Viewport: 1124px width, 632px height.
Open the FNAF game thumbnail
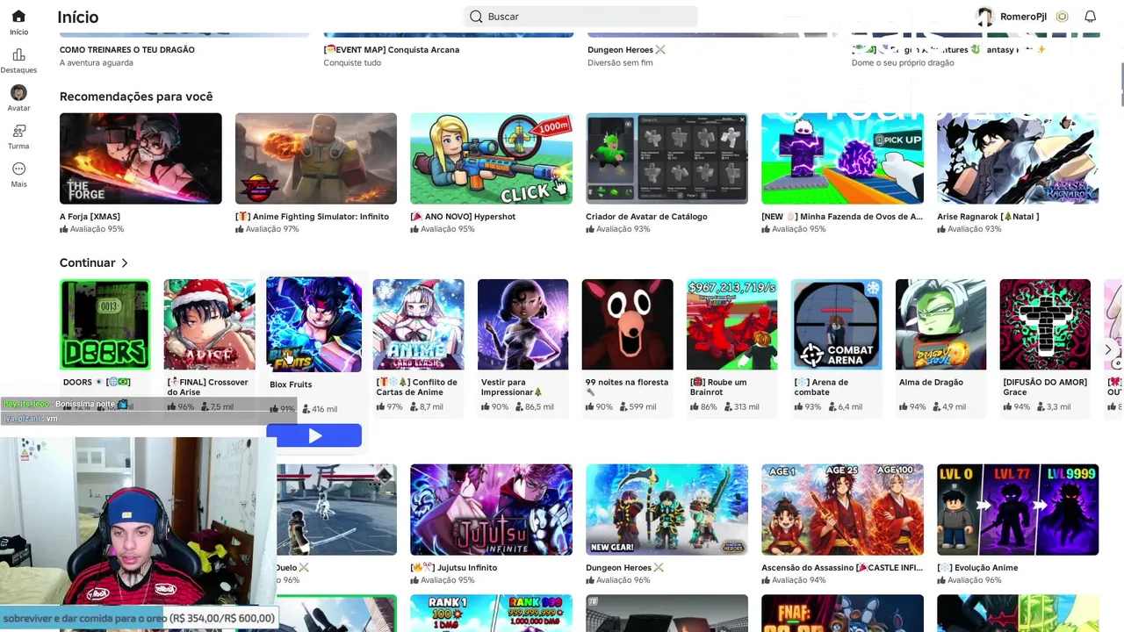pos(842,614)
